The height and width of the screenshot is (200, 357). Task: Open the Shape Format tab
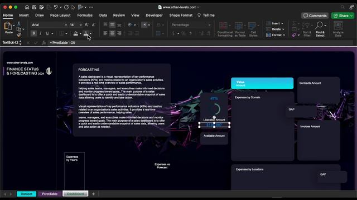pos(181,15)
